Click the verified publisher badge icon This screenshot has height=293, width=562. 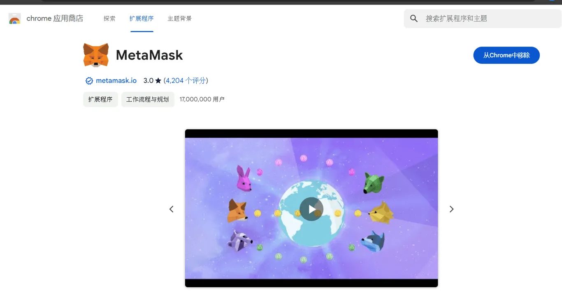89,81
